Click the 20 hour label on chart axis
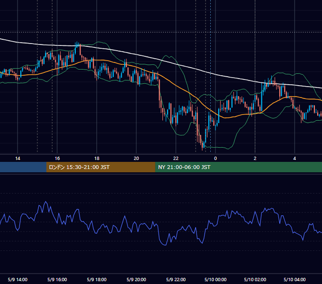Image resolution: width=322 pixels, height=284 pixels. [136, 159]
